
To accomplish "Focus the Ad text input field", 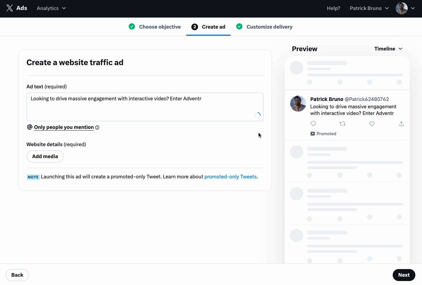I will (x=145, y=107).
